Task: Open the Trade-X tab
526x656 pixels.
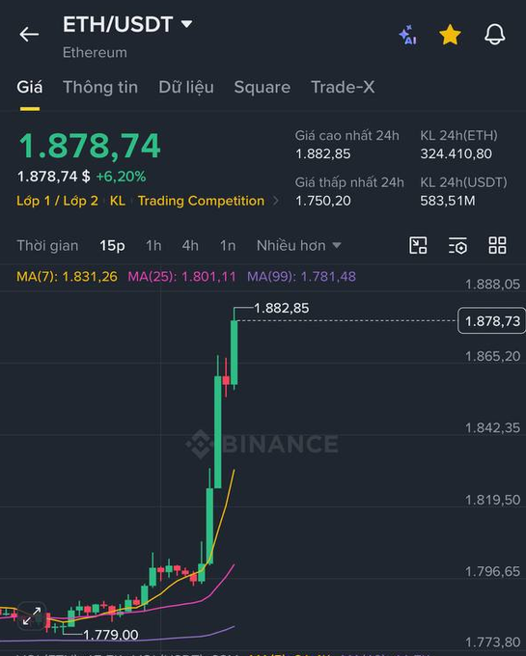Action: [343, 87]
